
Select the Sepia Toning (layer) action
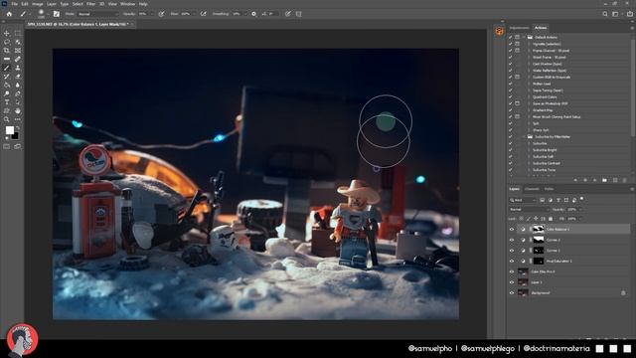tap(548, 90)
